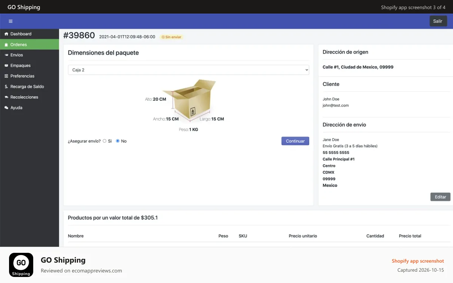Click the SKU column header
453x283 pixels.
pos(243,236)
